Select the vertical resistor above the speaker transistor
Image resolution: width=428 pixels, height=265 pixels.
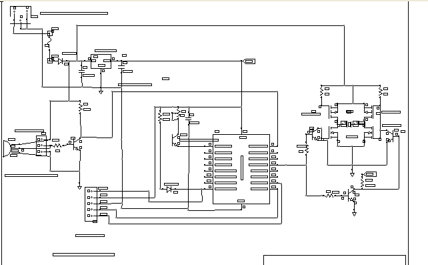click(80, 107)
